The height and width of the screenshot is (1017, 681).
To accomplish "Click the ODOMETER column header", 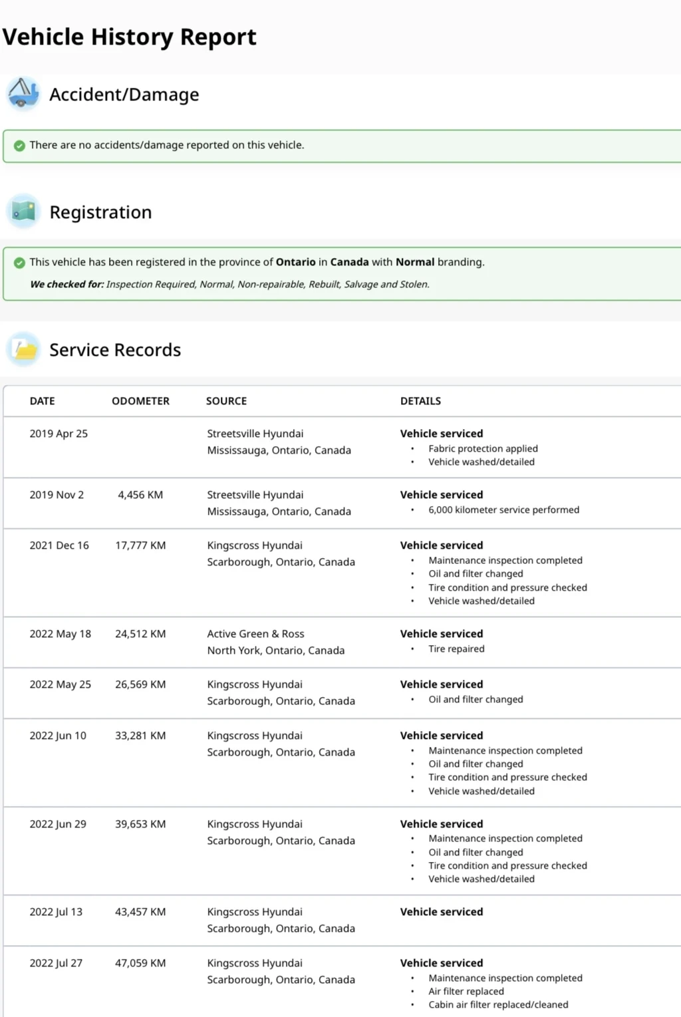I will click(x=140, y=401).
